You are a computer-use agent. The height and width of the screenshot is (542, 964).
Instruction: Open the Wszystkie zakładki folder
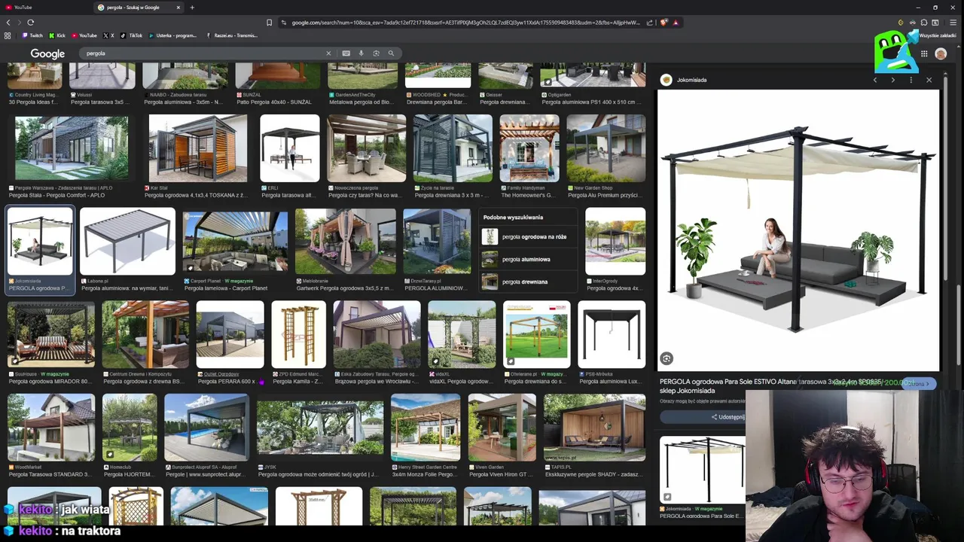(938, 35)
